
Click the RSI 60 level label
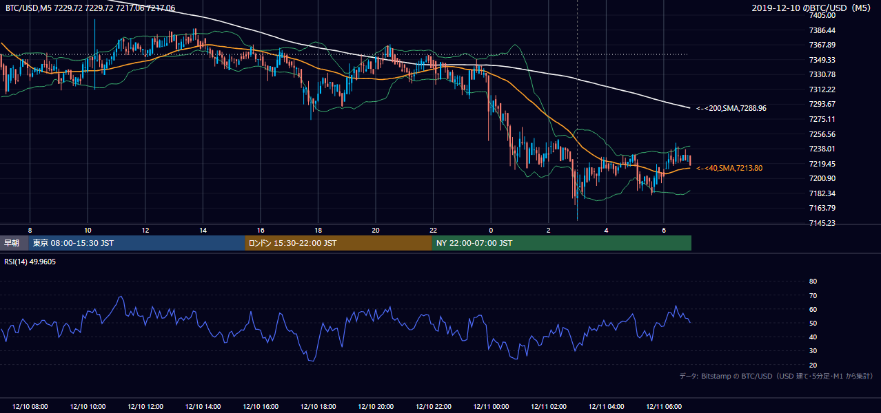pyautogui.click(x=813, y=309)
